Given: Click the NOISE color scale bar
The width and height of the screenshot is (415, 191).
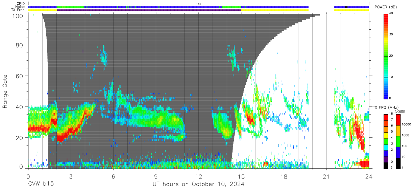Looking at the screenshot, I should [x=399, y=141].
